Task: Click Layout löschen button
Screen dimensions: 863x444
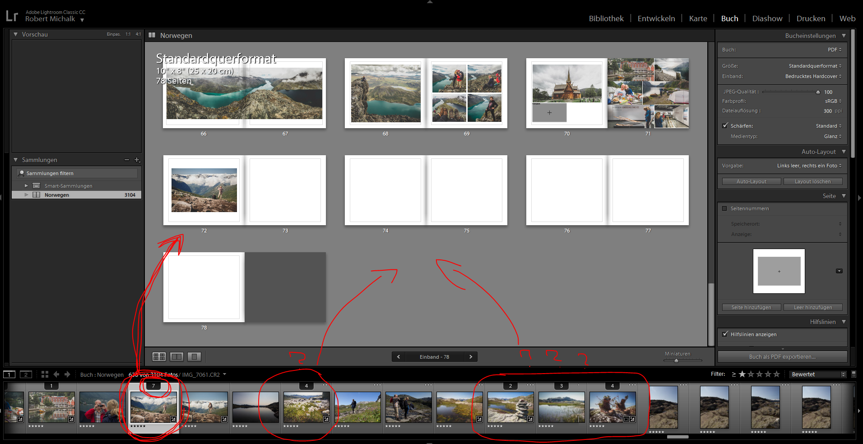Action: 812,181
